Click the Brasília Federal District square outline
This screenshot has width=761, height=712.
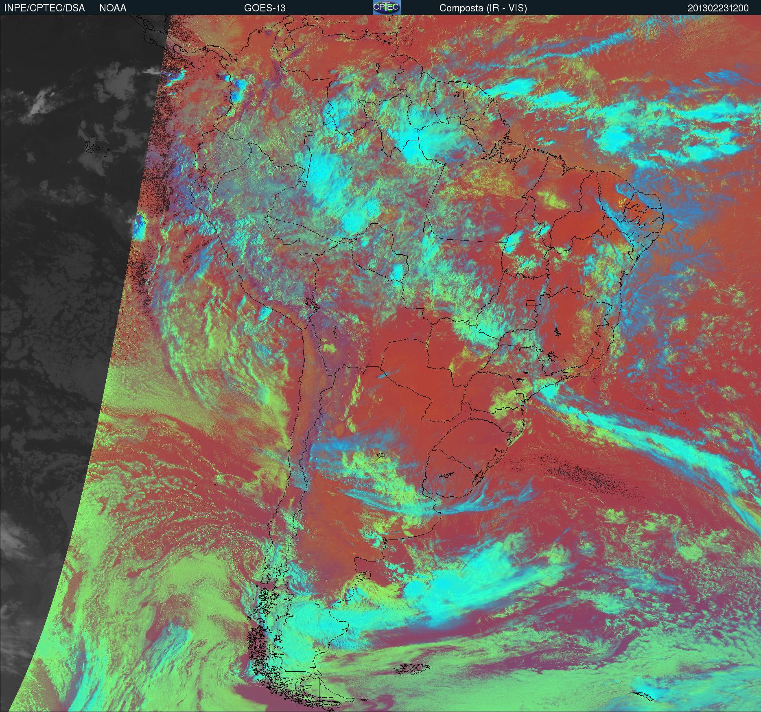click(x=531, y=303)
